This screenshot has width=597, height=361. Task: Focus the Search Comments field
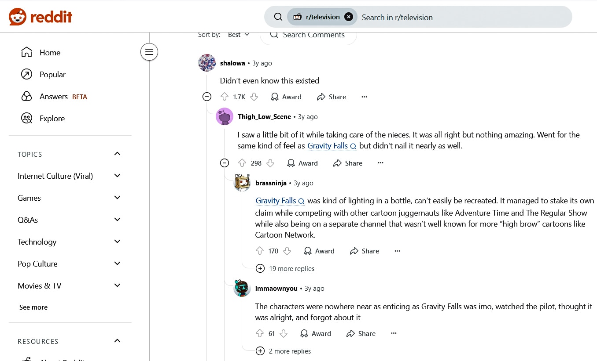(313, 35)
